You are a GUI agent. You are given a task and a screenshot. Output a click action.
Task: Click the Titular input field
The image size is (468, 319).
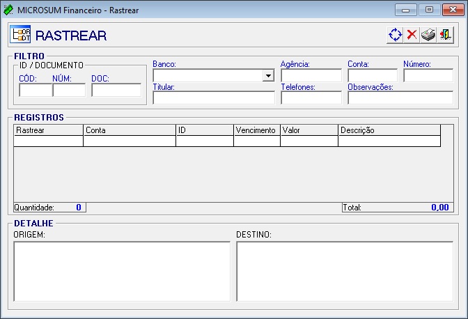pyautogui.click(x=214, y=98)
